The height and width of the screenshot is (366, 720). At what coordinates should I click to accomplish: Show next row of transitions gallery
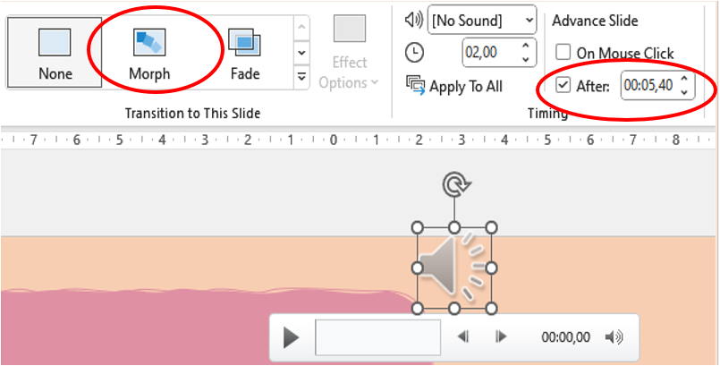click(301, 53)
